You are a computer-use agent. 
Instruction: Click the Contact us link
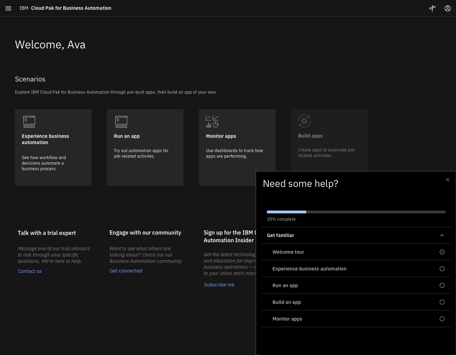pyautogui.click(x=30, y=271)
